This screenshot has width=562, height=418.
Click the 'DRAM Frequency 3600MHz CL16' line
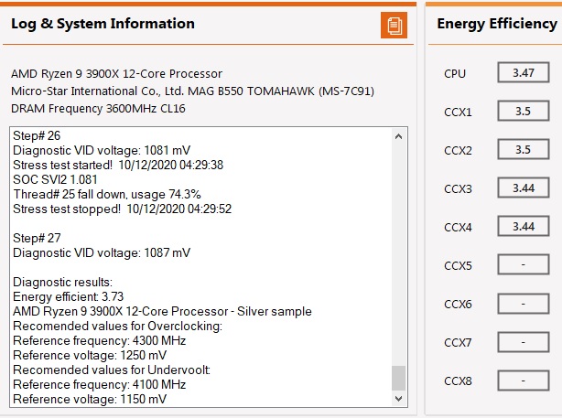coord(98,109)
